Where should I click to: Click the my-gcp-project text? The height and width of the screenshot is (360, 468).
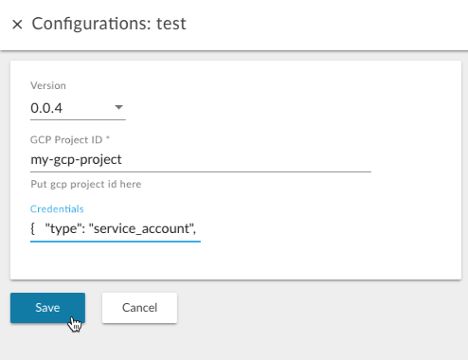76,160
